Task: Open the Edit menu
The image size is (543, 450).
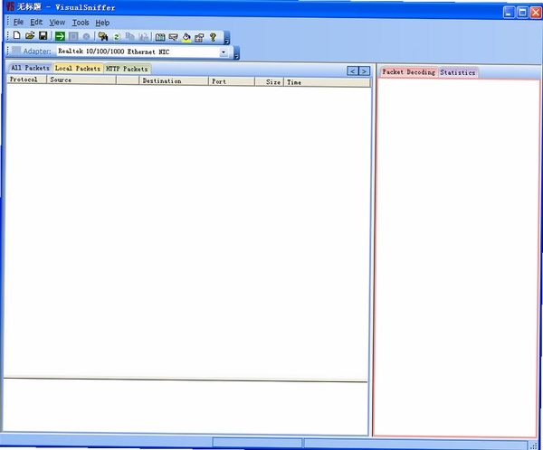Action: click(36, 23)
